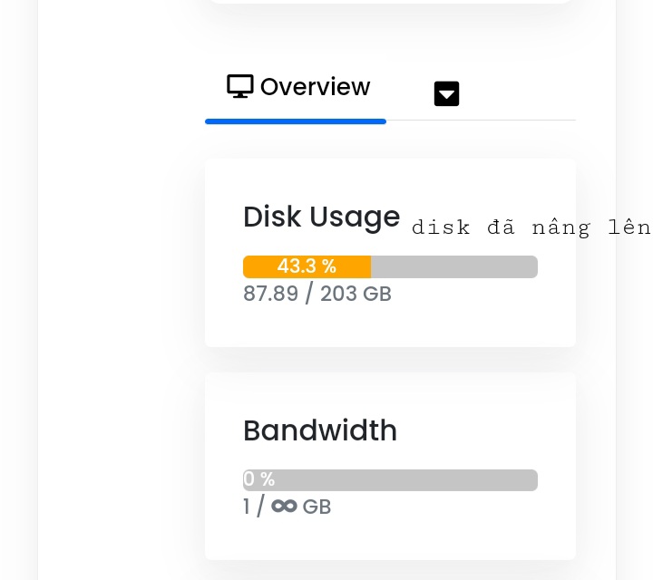The image size is (653, 580).
Task: Click the Bandwidth heading
Action: tap(319, 430)
